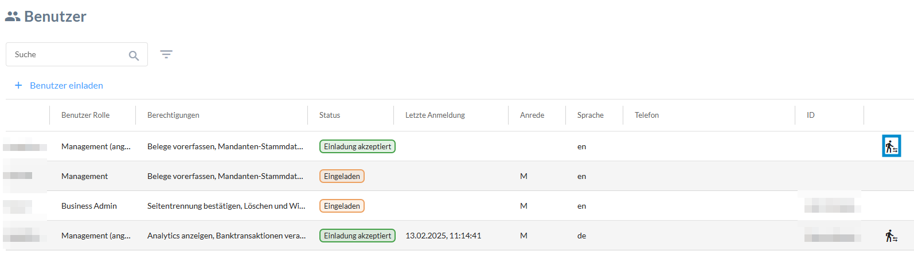Click the impersonate user icon in first row
The image size is (914, 255).
[891, 146]
